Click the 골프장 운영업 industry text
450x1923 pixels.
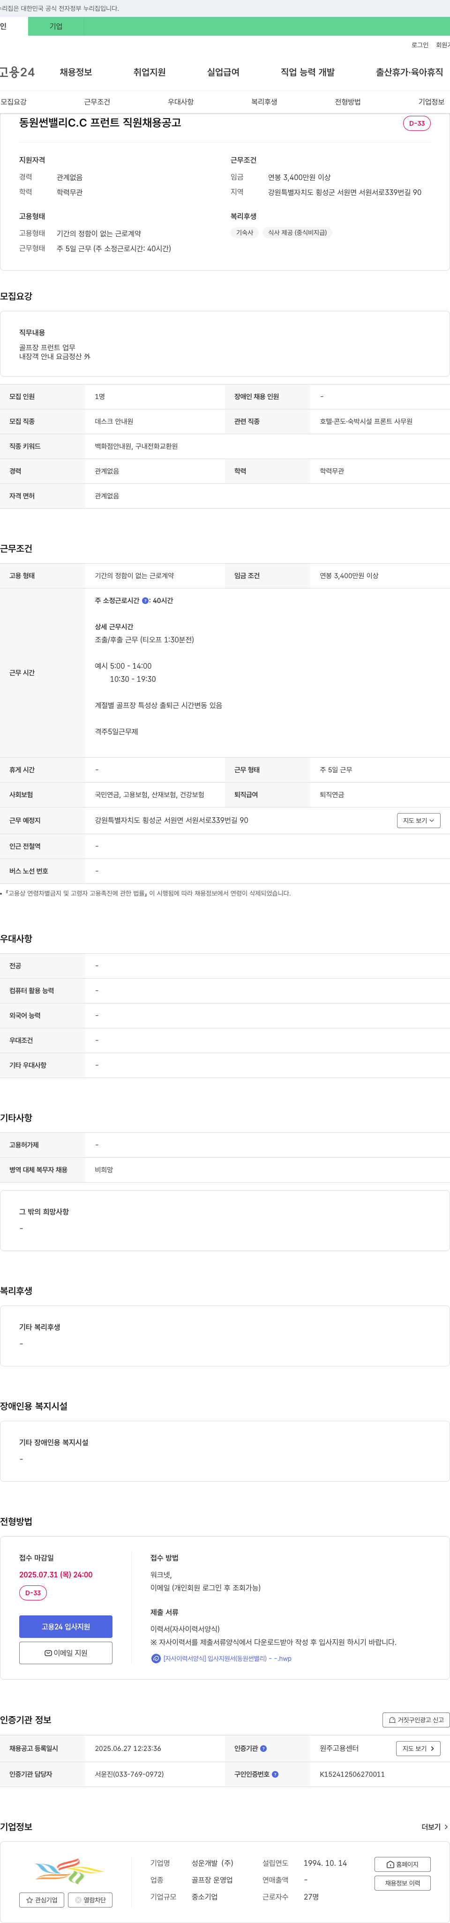(212, 1880)
